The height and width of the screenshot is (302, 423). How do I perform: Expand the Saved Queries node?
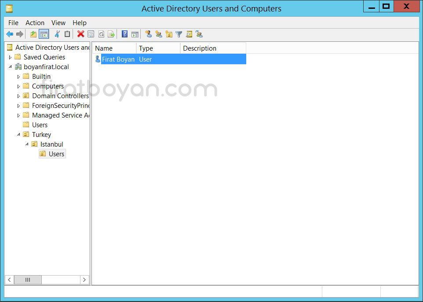(x=10, y=57)
